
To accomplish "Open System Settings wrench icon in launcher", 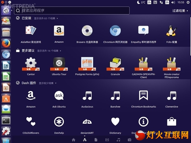I will point(6,131).
